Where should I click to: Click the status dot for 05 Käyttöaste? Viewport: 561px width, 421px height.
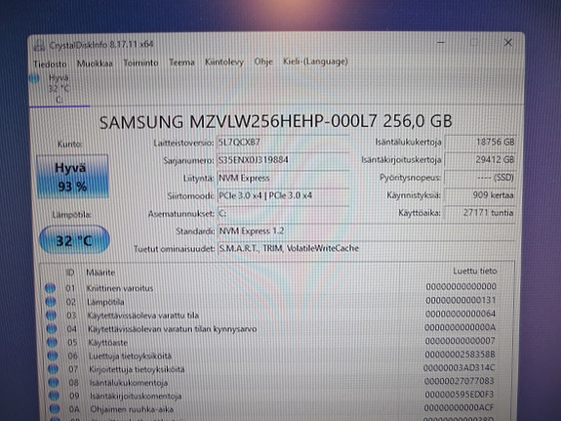(53, 342)
